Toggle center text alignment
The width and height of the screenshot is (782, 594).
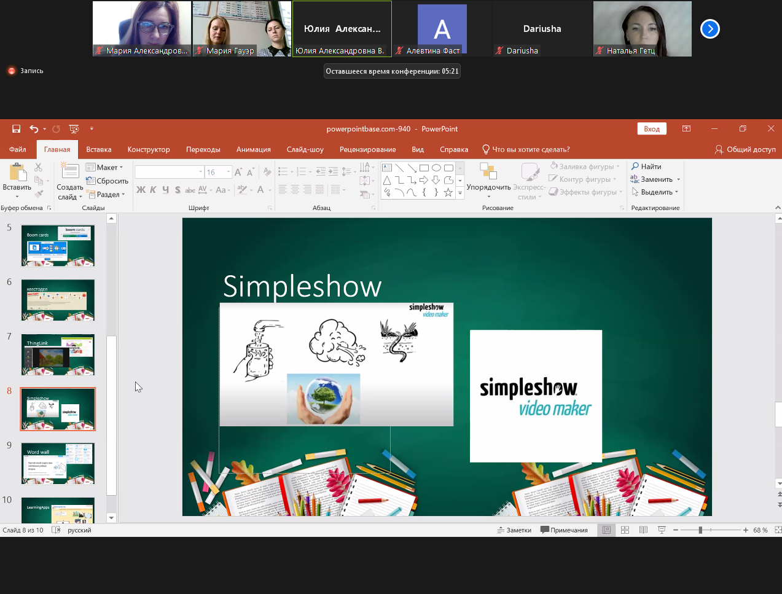tap(295, 190)
